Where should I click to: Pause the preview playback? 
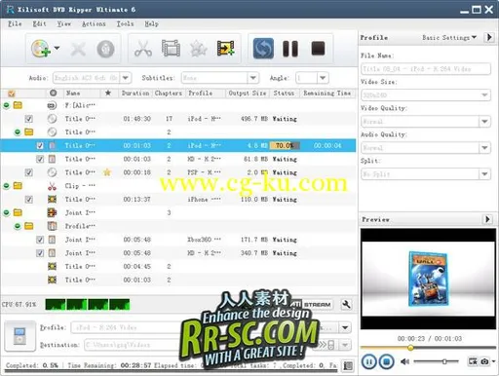[x=368, y=361]
